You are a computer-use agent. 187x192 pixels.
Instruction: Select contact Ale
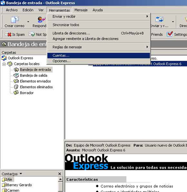pos(9,179)
